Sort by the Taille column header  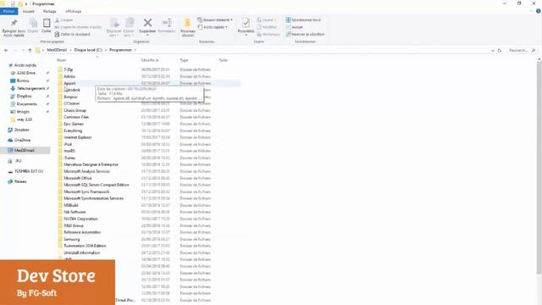pos(223,60)
